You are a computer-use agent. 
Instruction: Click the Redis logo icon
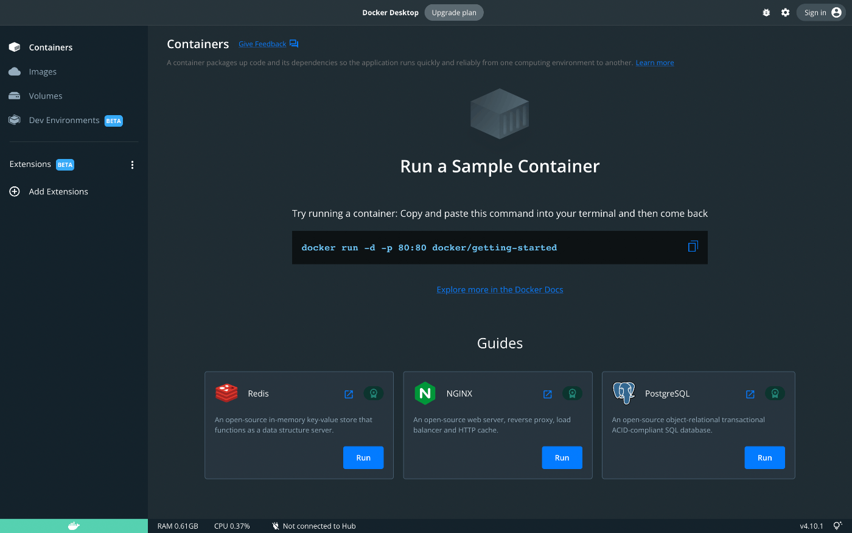click(x=226, y=393)
